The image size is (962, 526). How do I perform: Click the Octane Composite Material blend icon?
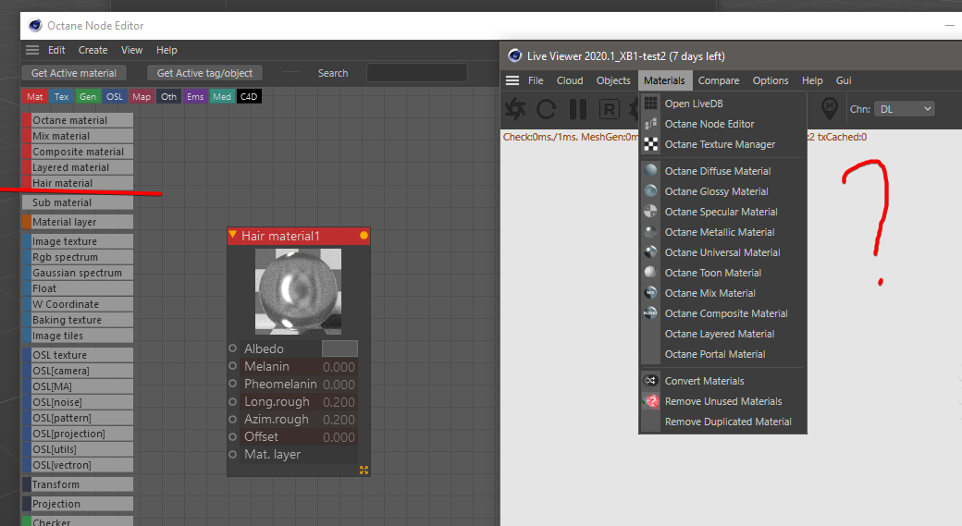651,312
